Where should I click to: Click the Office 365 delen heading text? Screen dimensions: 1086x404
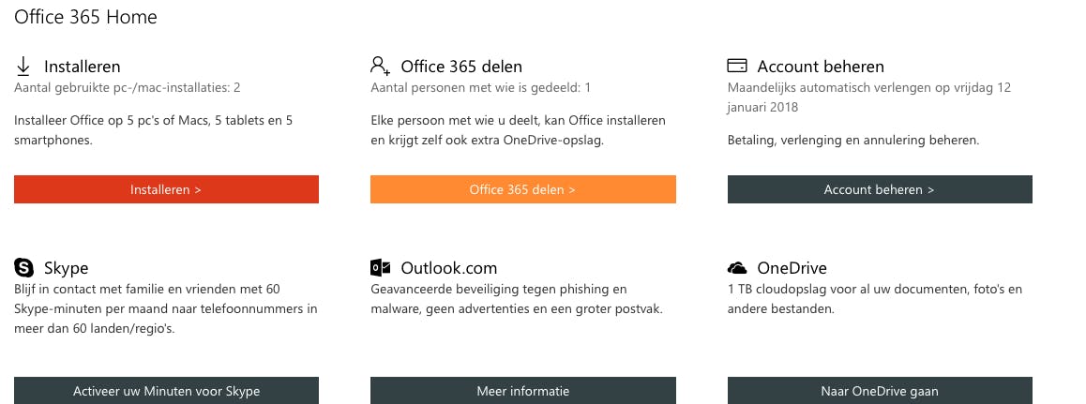[x=461, y=67]
